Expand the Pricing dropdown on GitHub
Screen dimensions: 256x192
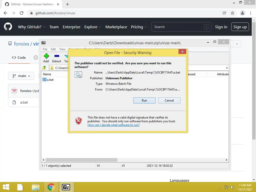click(139, 27)
